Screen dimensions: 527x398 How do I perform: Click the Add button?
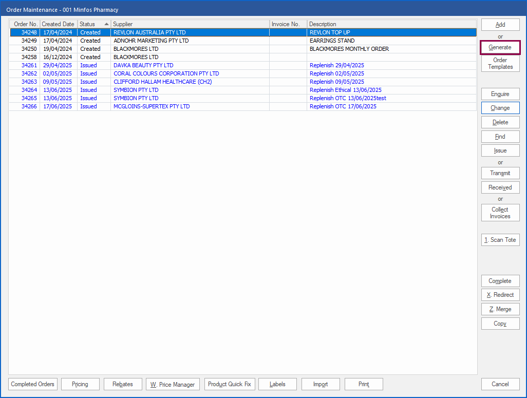point(500,25)
